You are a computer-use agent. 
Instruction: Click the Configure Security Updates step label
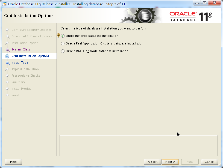pyautogui.click(x=31, y=30)
